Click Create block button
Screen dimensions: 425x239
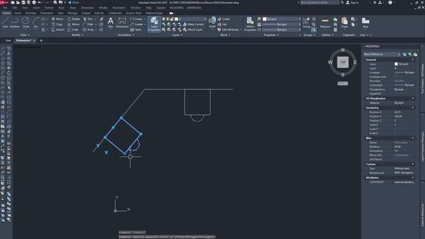(224, 19)
